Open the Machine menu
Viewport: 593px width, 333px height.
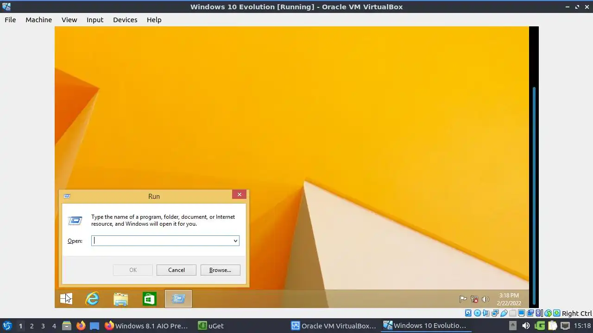(38, 20)
